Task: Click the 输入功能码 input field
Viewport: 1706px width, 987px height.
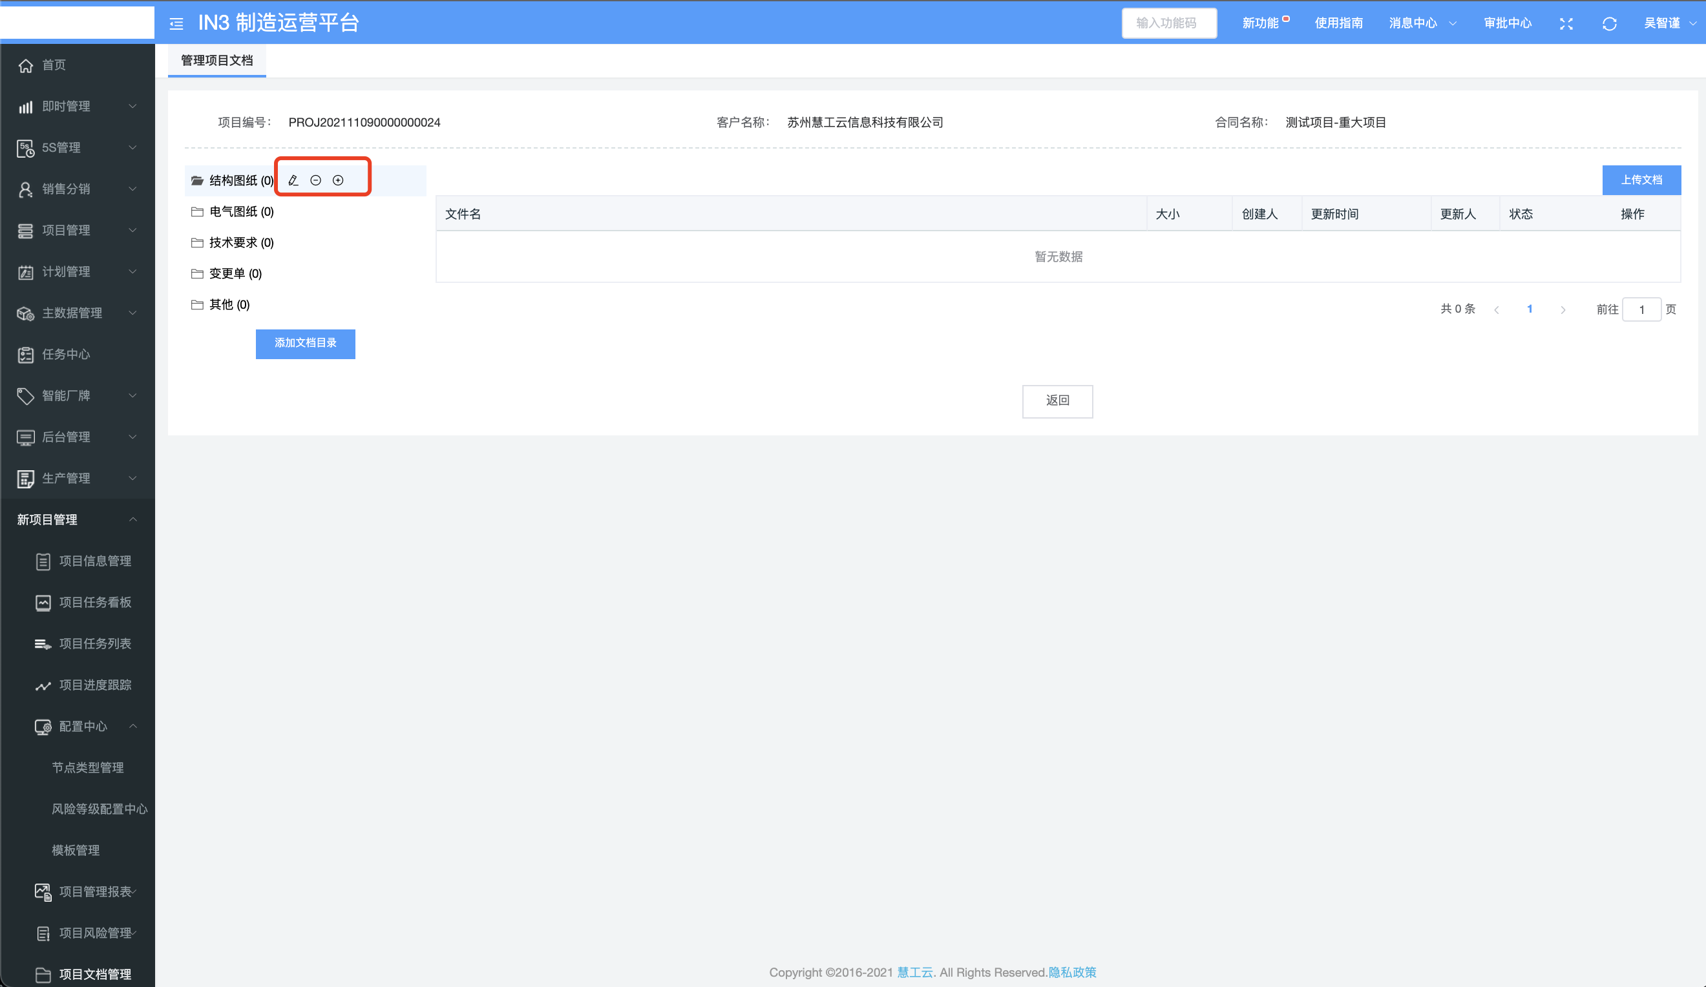Action: [x=1168, y=23]
